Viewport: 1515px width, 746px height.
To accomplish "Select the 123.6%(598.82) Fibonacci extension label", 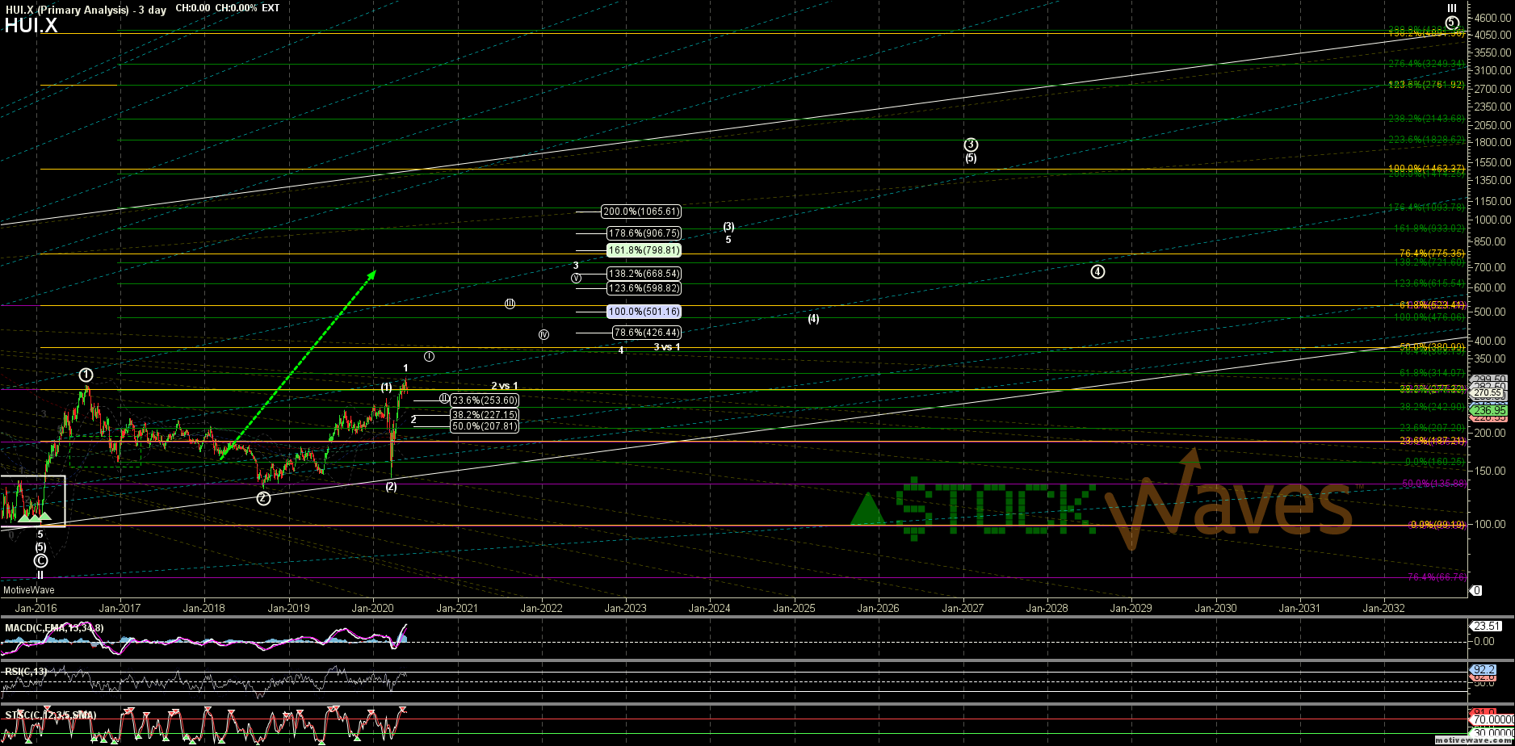I will (644, 288).
